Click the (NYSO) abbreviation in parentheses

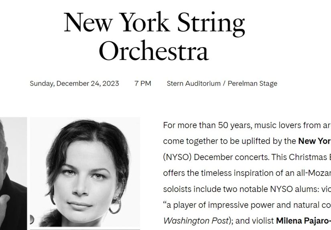pyautogui.click(x=177, y=157)
